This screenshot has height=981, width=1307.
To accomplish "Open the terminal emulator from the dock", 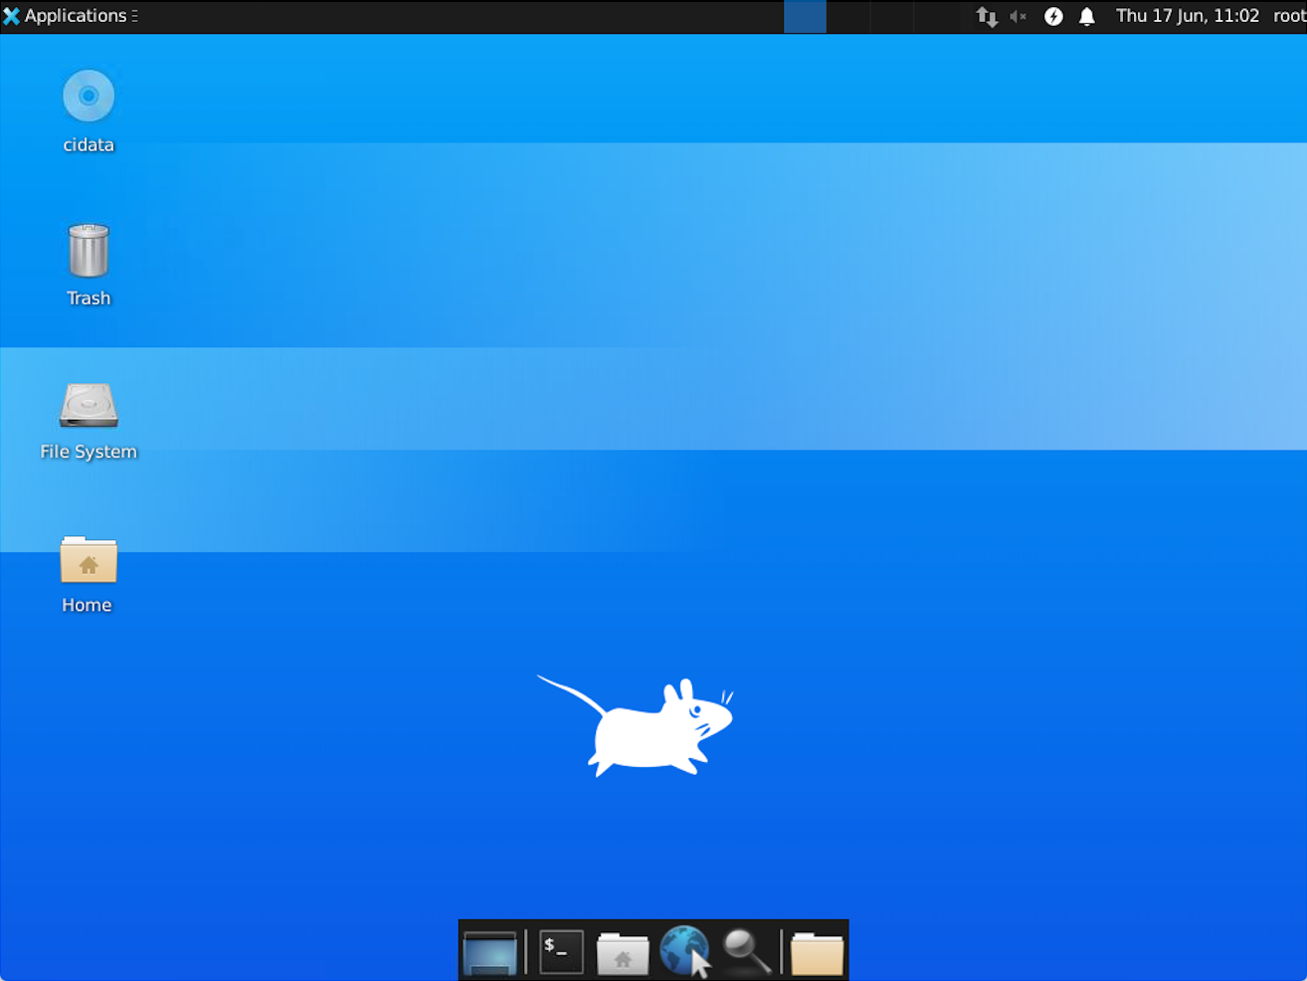I will coord(560,951).
